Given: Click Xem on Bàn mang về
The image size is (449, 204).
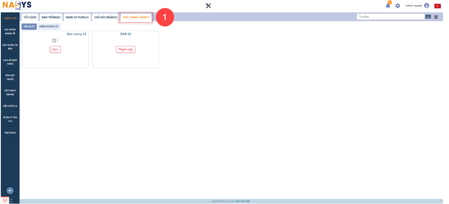Looking at the screenshot, I should (x=55, y=49).
